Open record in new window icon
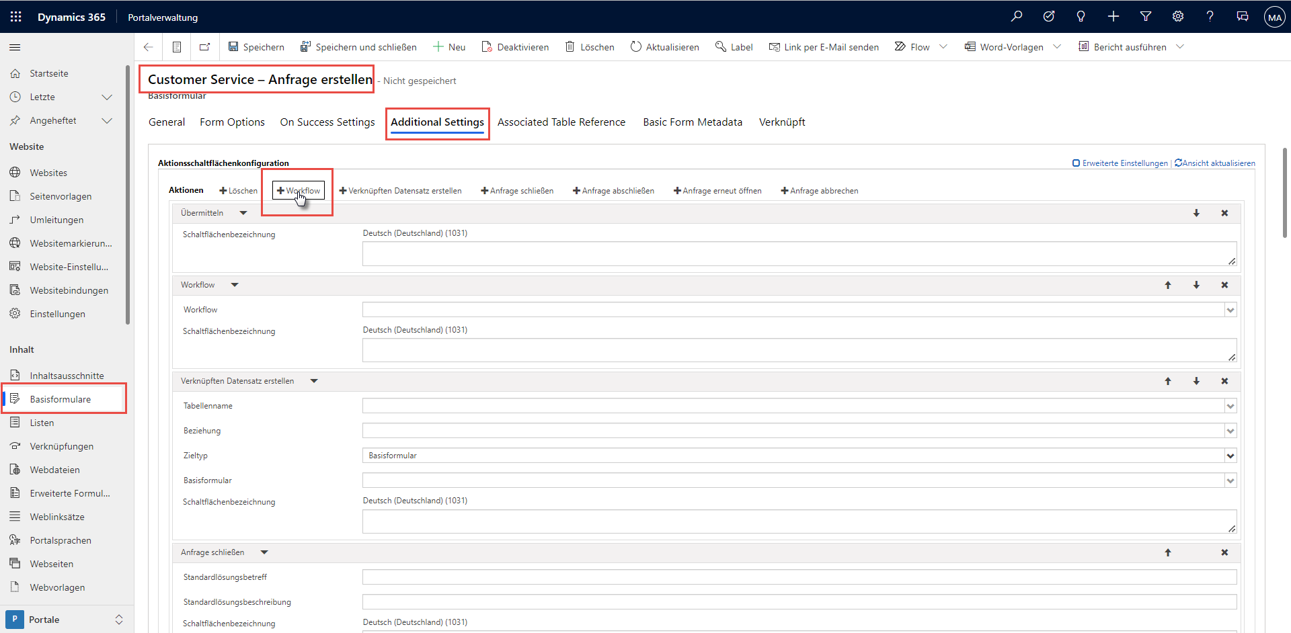 [x=204, y=47]
